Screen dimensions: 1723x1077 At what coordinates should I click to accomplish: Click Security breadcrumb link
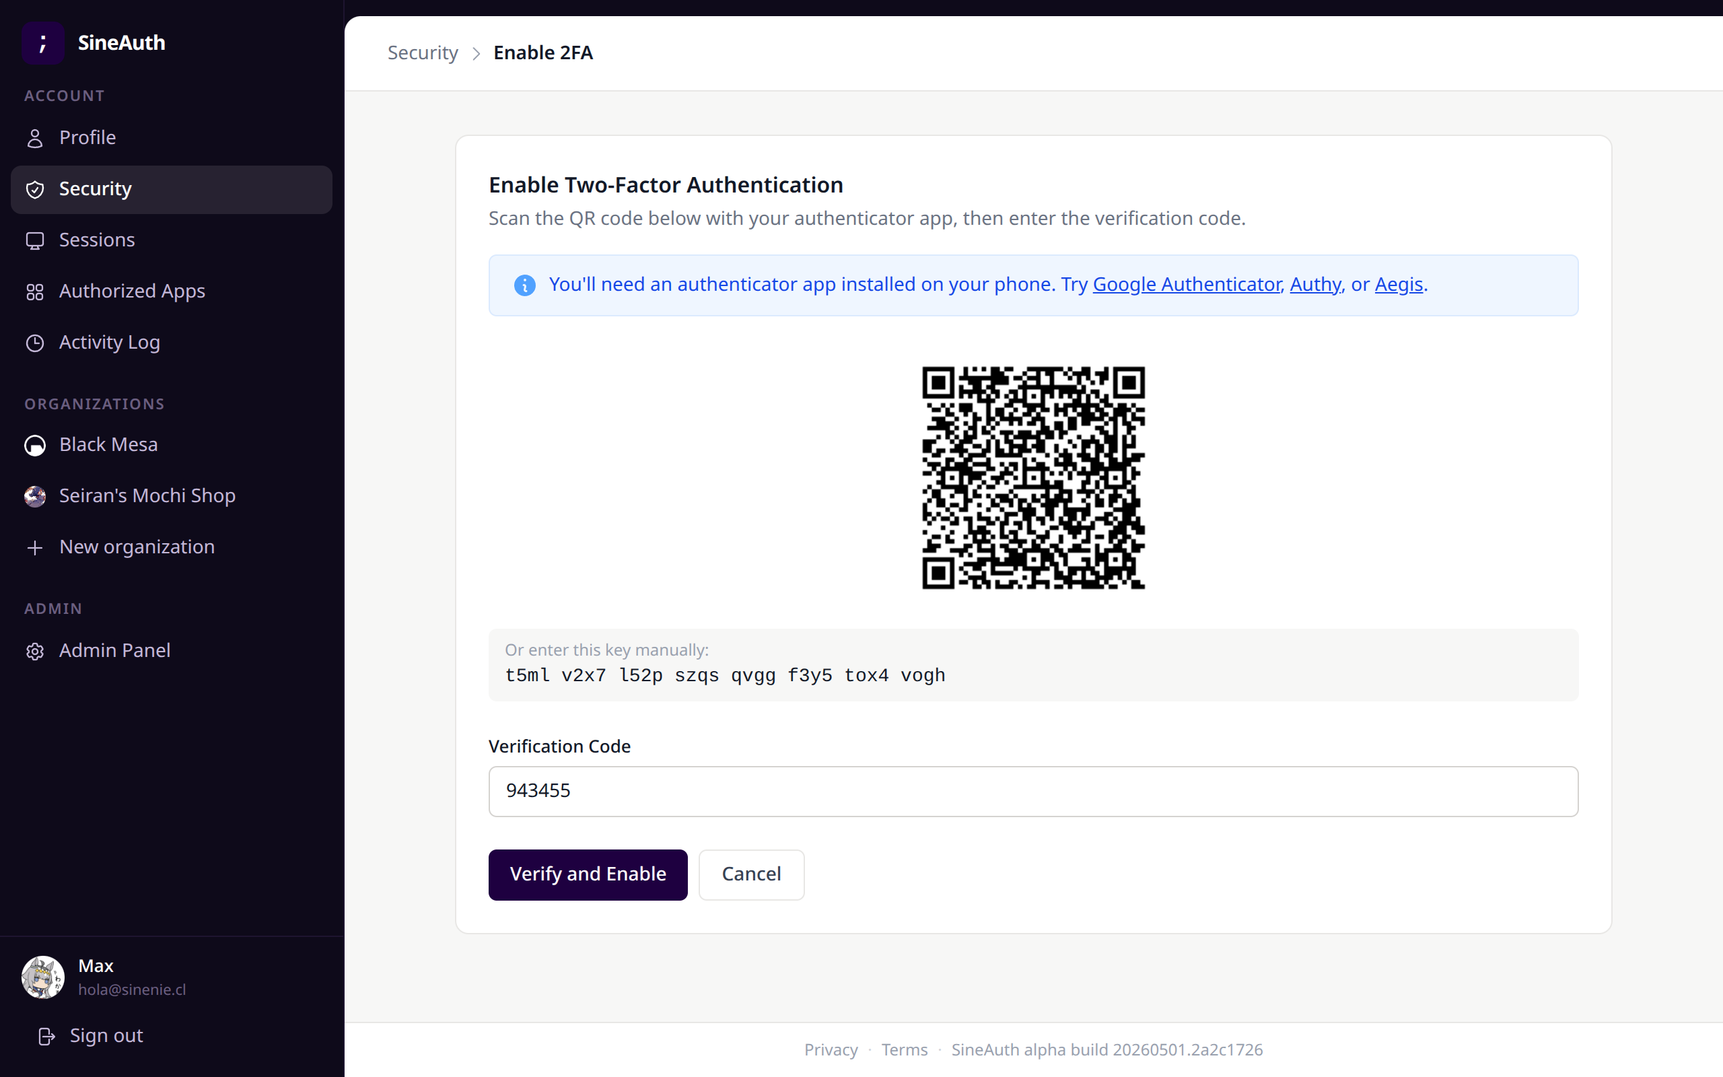pos(423,53)
